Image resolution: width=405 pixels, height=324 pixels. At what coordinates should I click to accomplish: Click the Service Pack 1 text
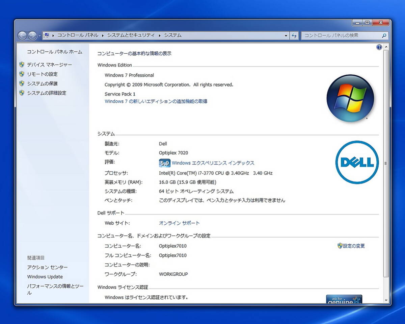(120, 94)
